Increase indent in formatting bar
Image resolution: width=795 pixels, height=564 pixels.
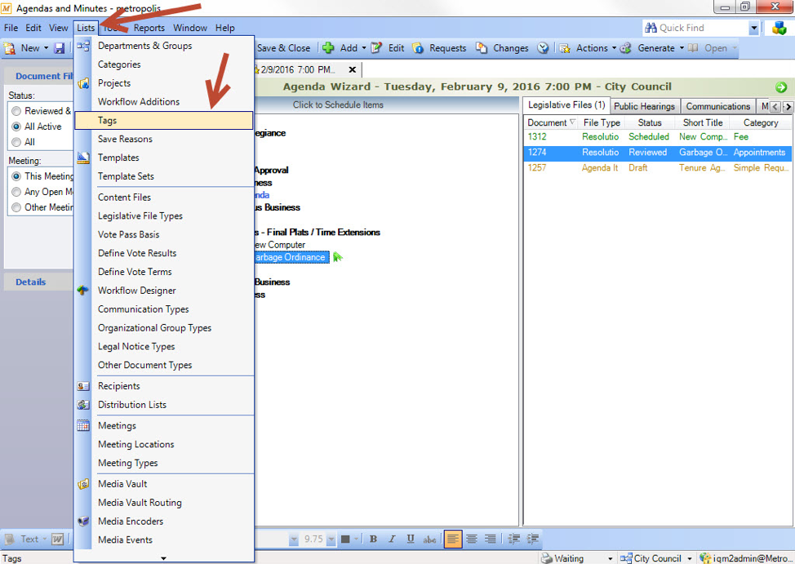(x=533, y=539)
